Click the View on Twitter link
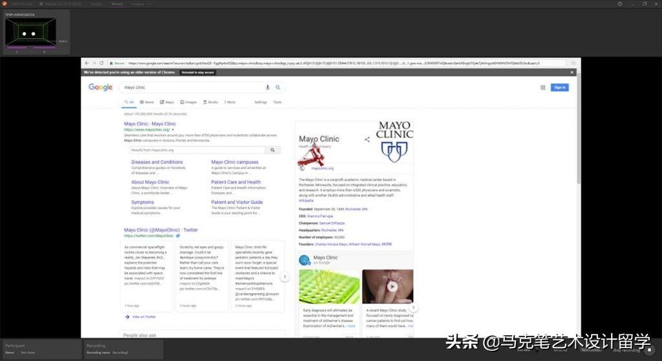This screenshot has height=361, width=662. [x=144, y=316]
